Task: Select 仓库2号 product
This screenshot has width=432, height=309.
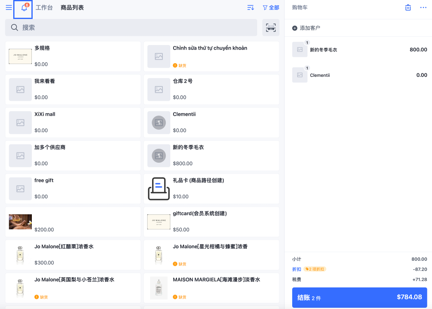Action: click(x=212, y=90)
